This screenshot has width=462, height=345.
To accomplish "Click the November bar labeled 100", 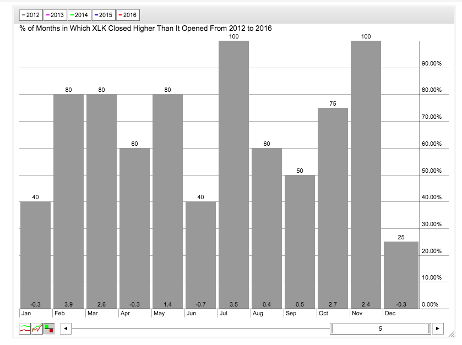I will (x=366, y=174).
